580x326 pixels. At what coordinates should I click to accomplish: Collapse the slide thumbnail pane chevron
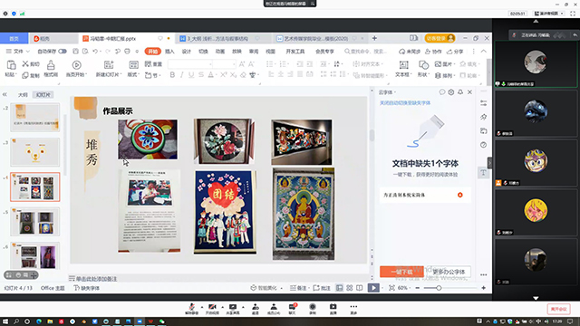tap(5, 94)
